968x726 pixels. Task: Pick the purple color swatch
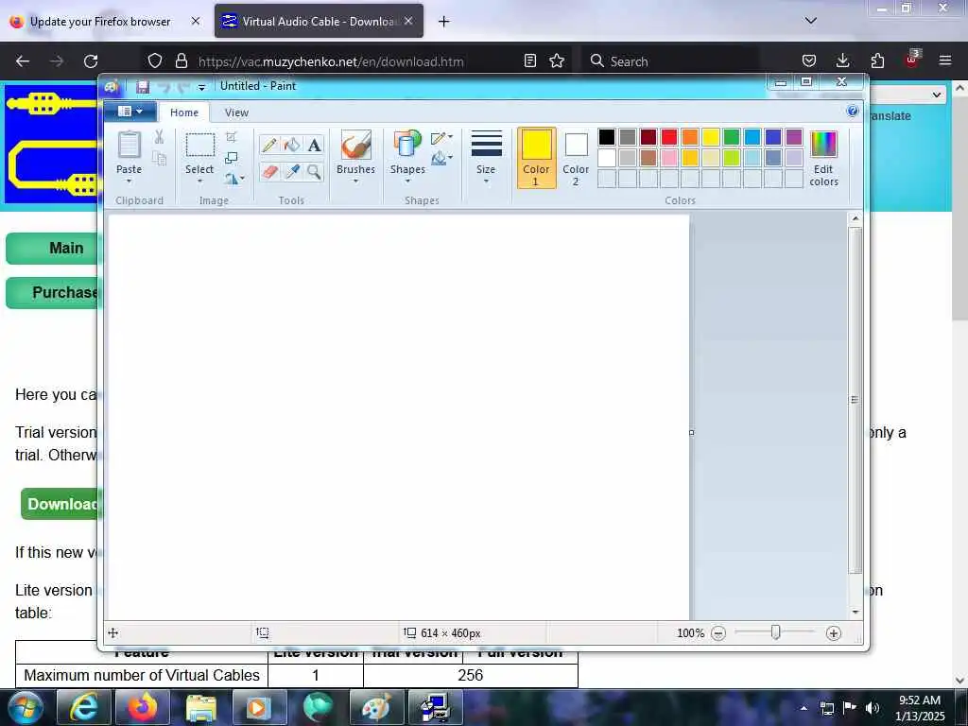794,137
